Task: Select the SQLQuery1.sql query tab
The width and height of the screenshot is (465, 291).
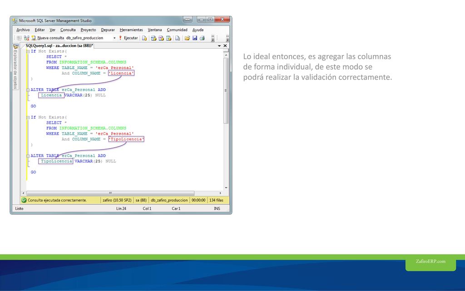Action: point(59,46)
